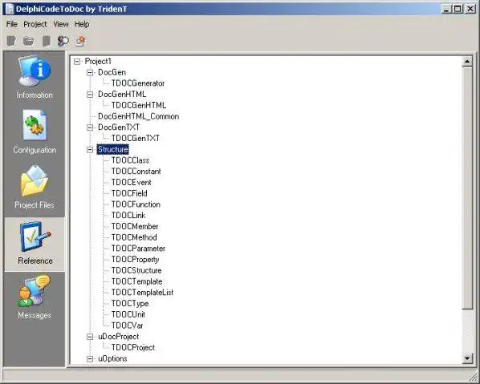Collapse the DocGenTXT tree node
Image resolution: width=480 pixels, height=384 pixels.
point(90,127)
